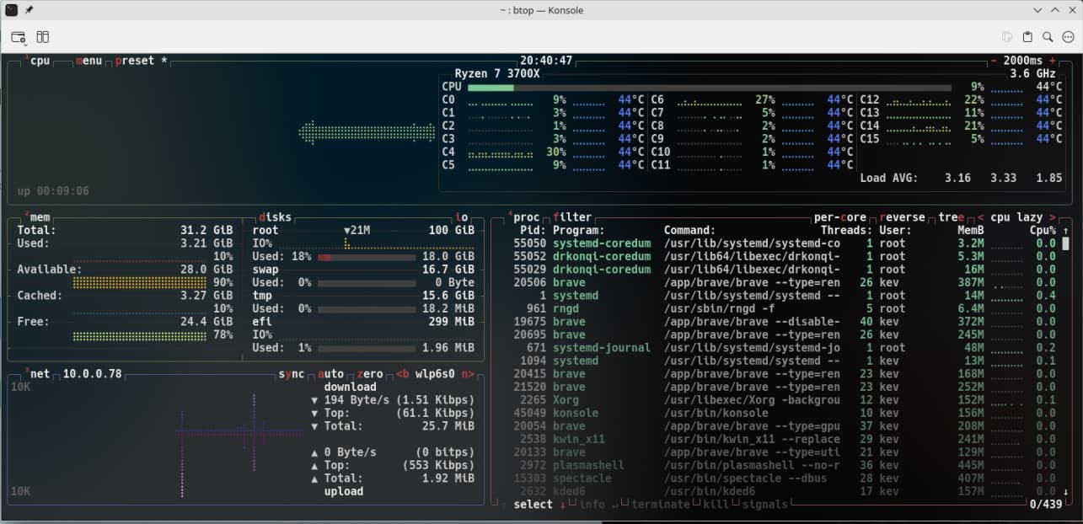The height and width of the screenshot is (524, 1083).
Task: Click the kill button
Action: point(716,505)
